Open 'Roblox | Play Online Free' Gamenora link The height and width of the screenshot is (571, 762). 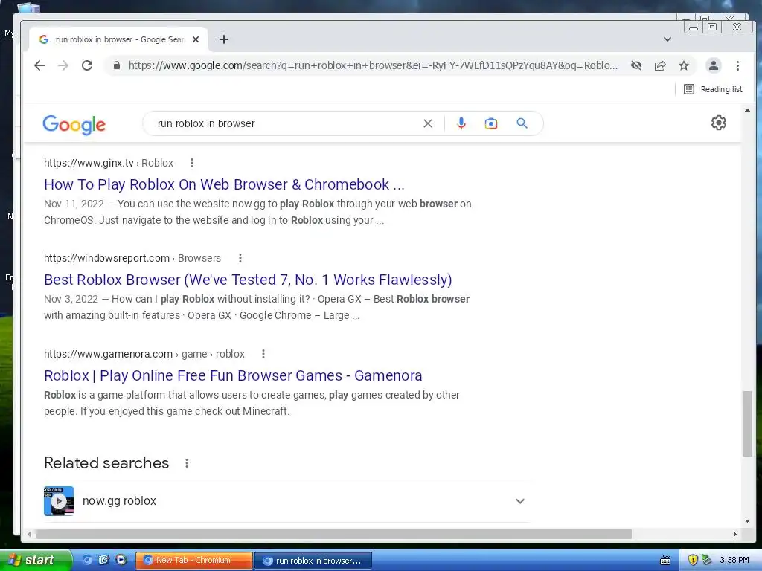click(233, 375)
